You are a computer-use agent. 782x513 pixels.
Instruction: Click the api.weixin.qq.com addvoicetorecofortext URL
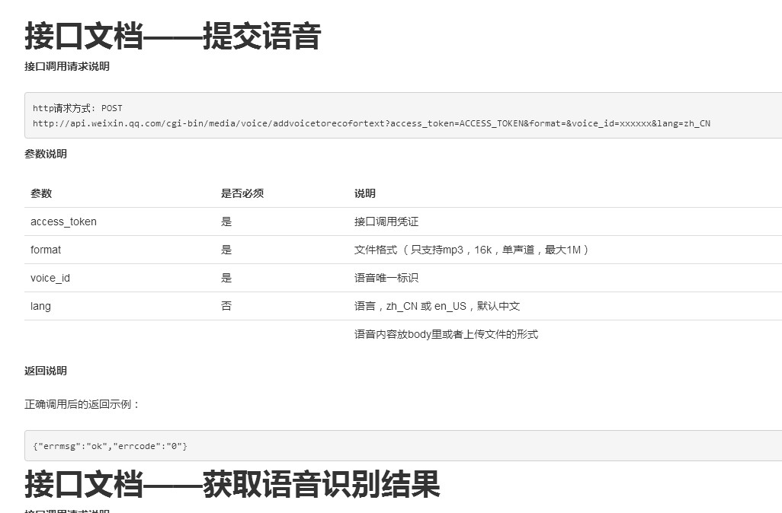click(371, 123)
